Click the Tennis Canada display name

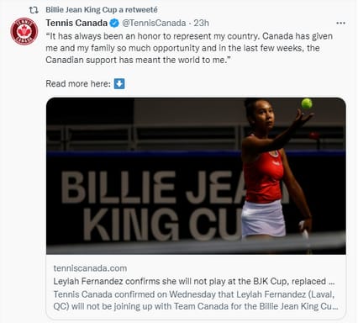[x=76, y=23]
